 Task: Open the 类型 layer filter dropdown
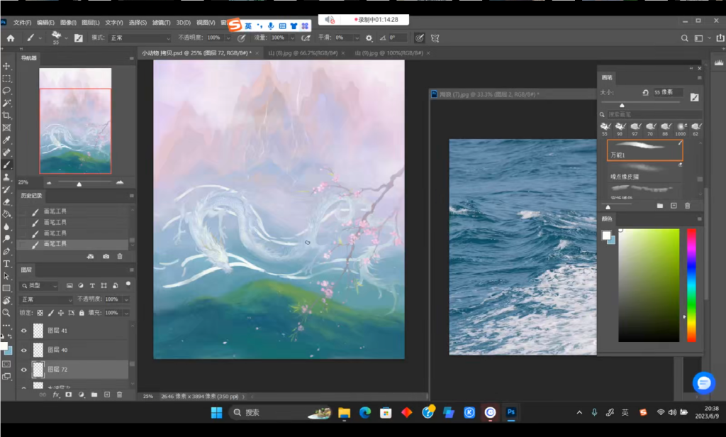pyautogui.click(x=40, y=285)
